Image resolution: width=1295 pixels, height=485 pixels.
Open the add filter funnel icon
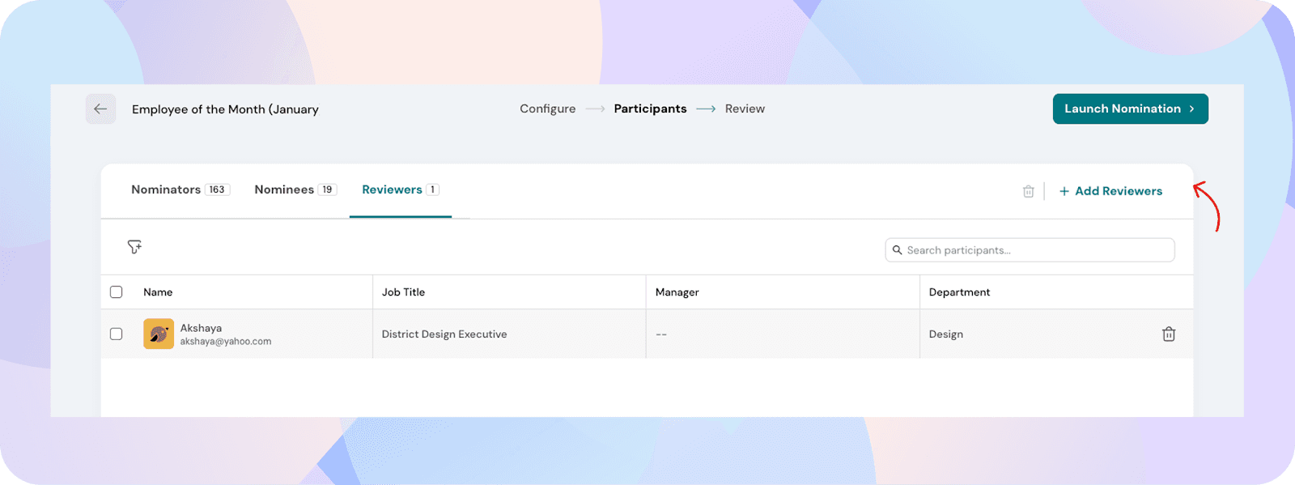[x=134, y=247]
